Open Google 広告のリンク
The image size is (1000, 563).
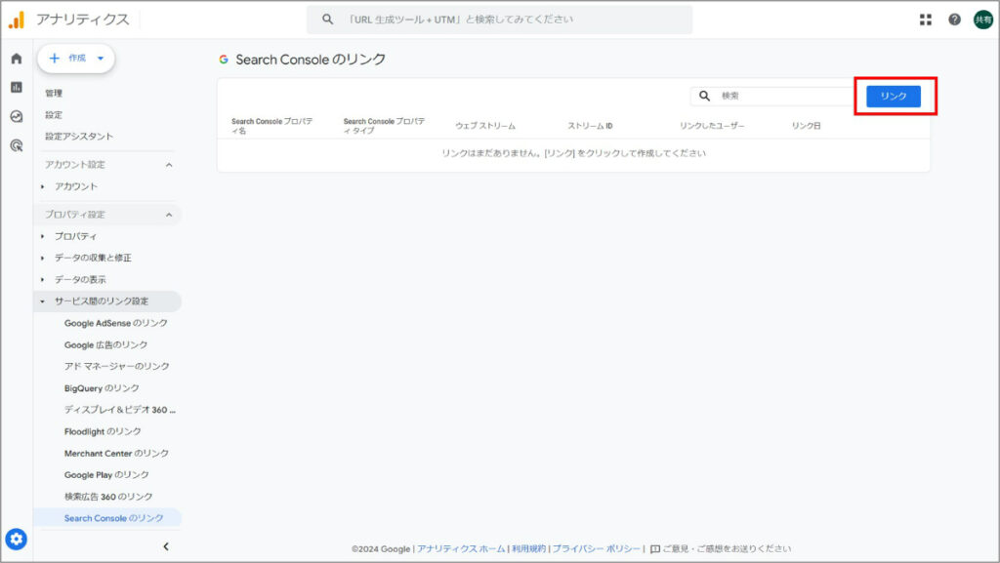click(x=105, y=344)
